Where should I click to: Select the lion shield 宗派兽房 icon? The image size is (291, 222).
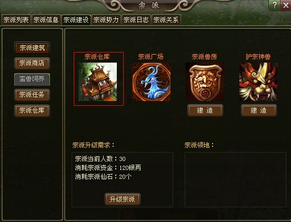coord(205,82)
